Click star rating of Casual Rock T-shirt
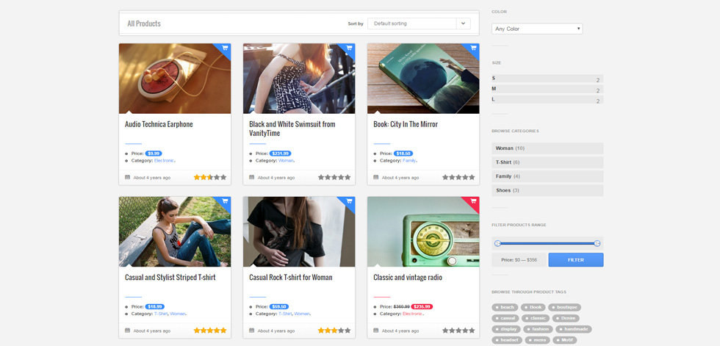 [334, 331]
